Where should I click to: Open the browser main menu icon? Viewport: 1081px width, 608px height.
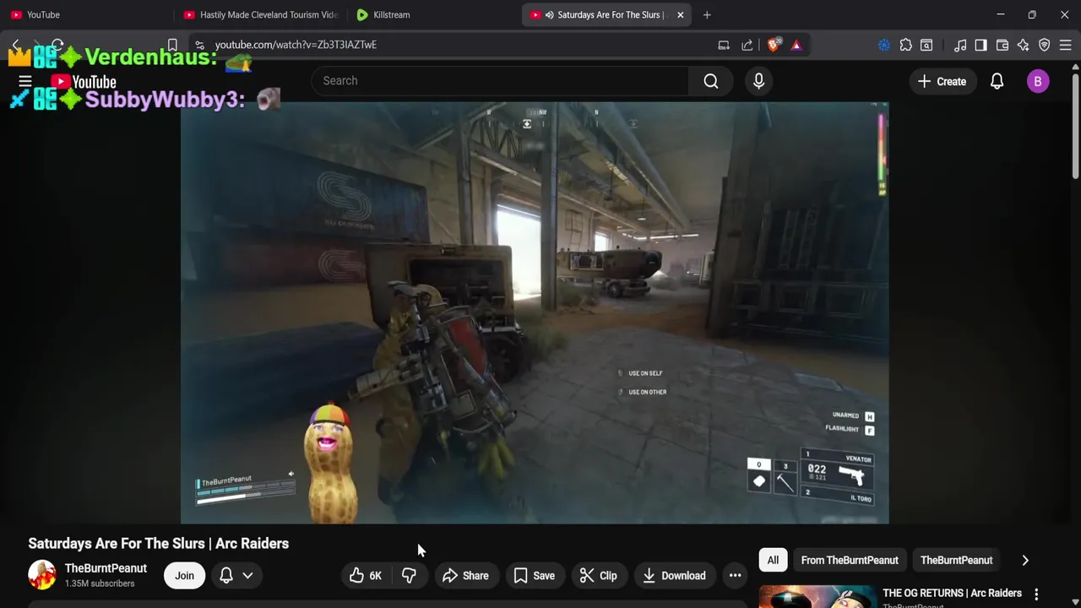pos(1065,45)
